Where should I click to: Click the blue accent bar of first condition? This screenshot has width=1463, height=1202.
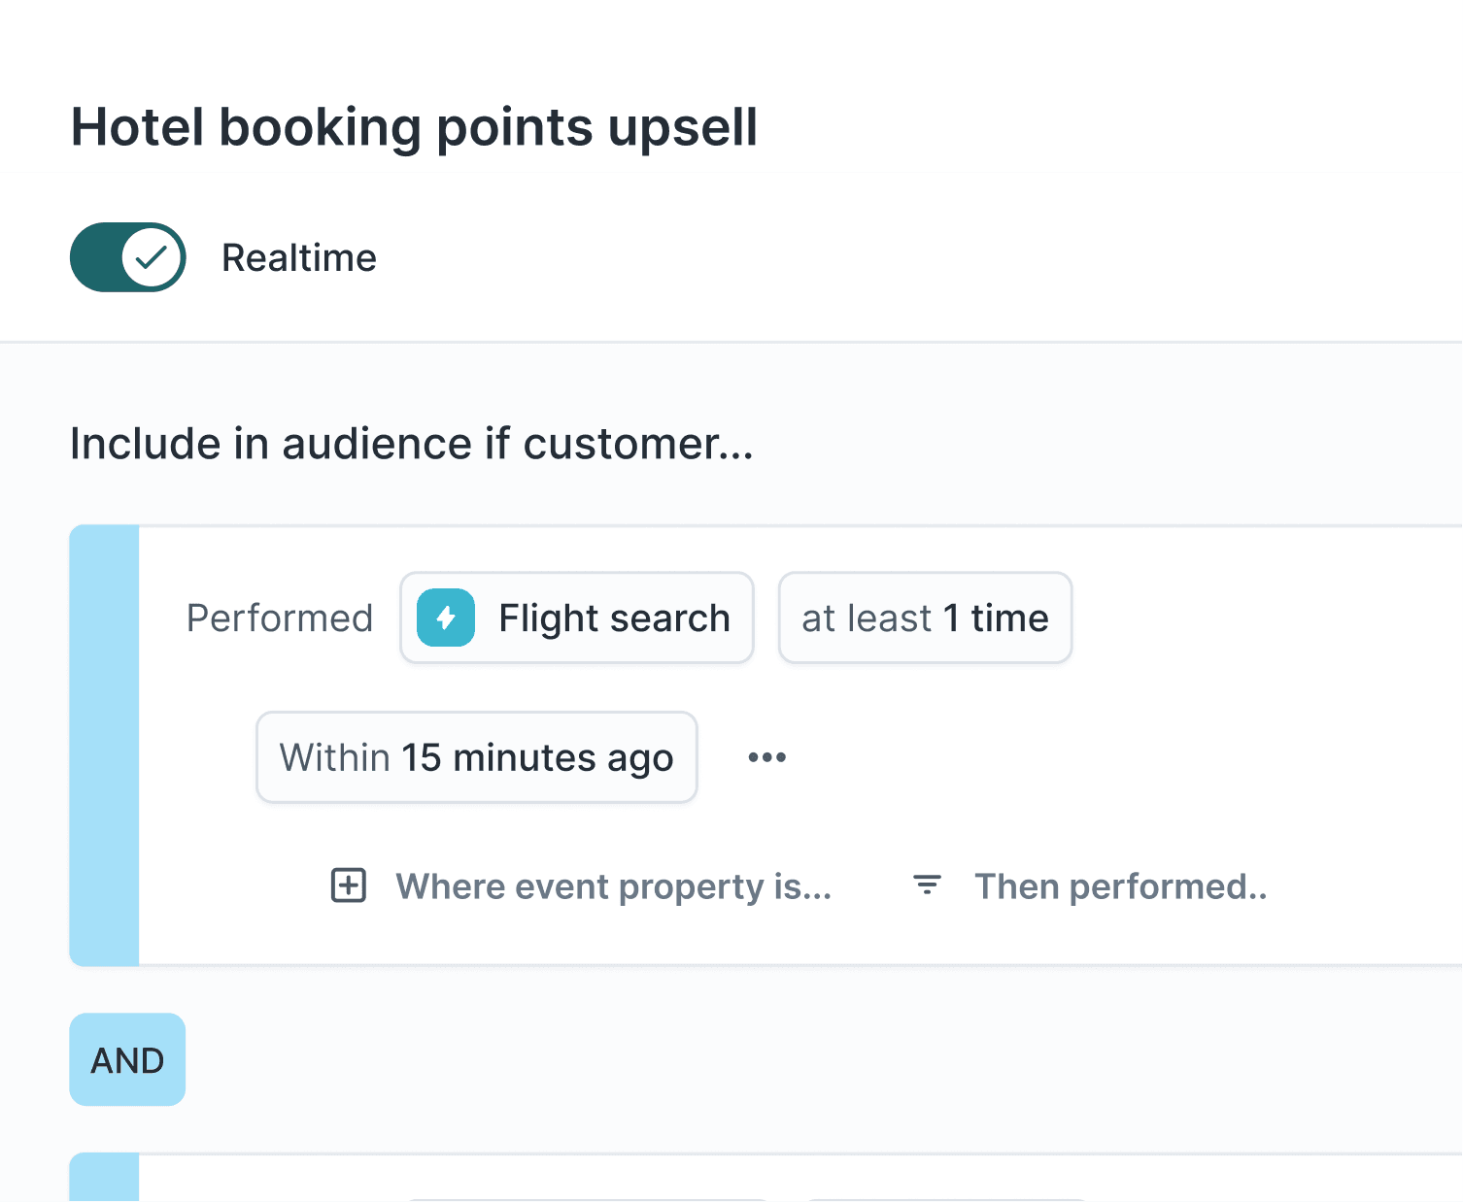pyautogui.click(x=103, y=745)
